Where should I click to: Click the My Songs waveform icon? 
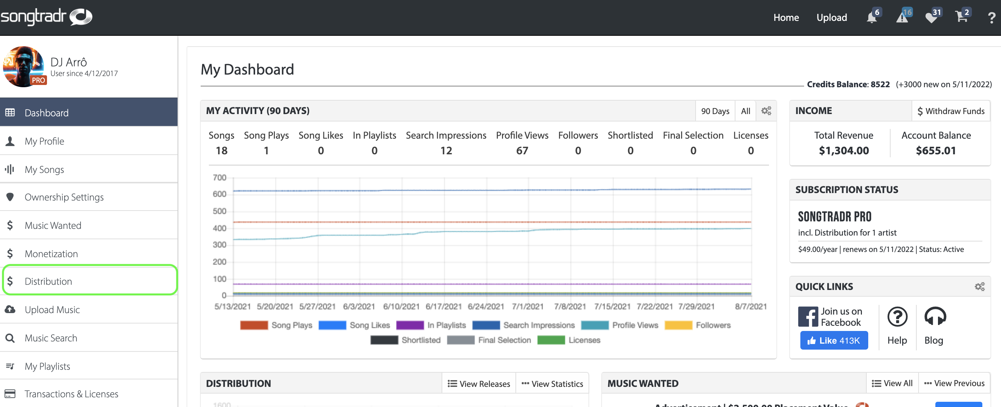pos(10,169)
